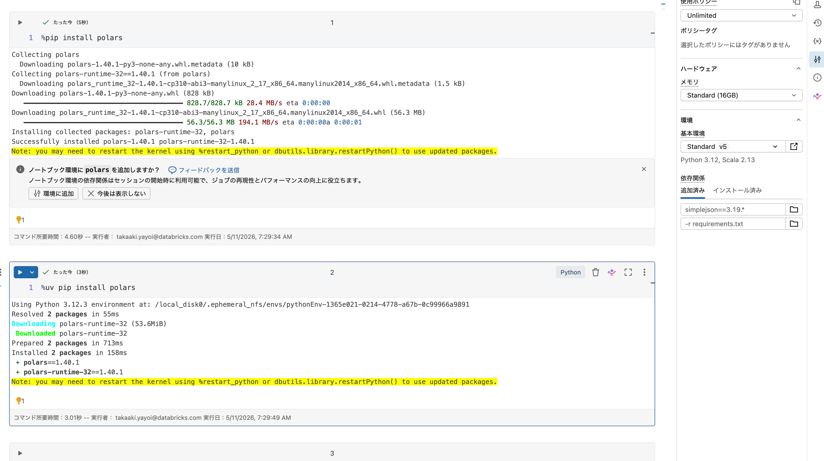Collapse cell 2 code with minus toggle
Screen dimensions: 824x461
click(x=653, y=283)
